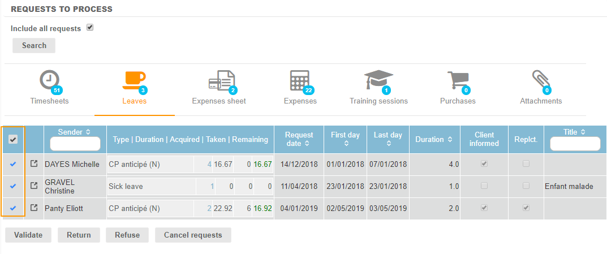Sort the table by Sender column

coord(88,132)
